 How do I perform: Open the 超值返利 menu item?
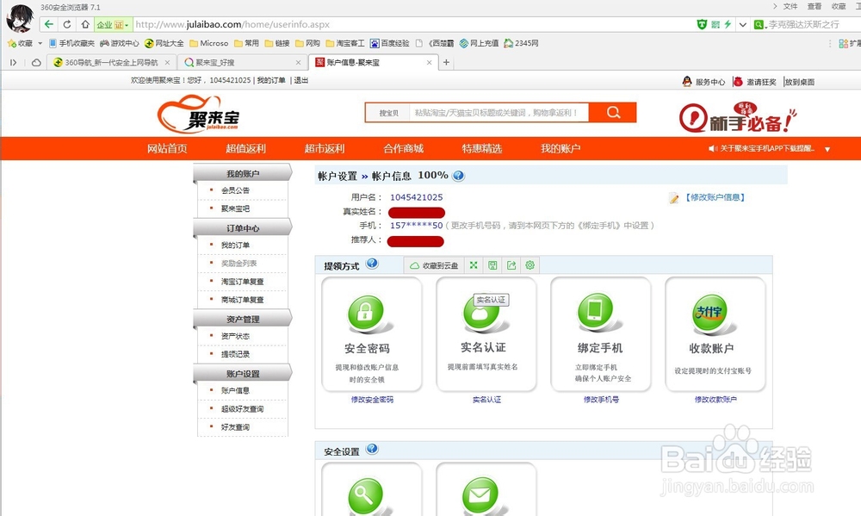(x=245, y=147)
